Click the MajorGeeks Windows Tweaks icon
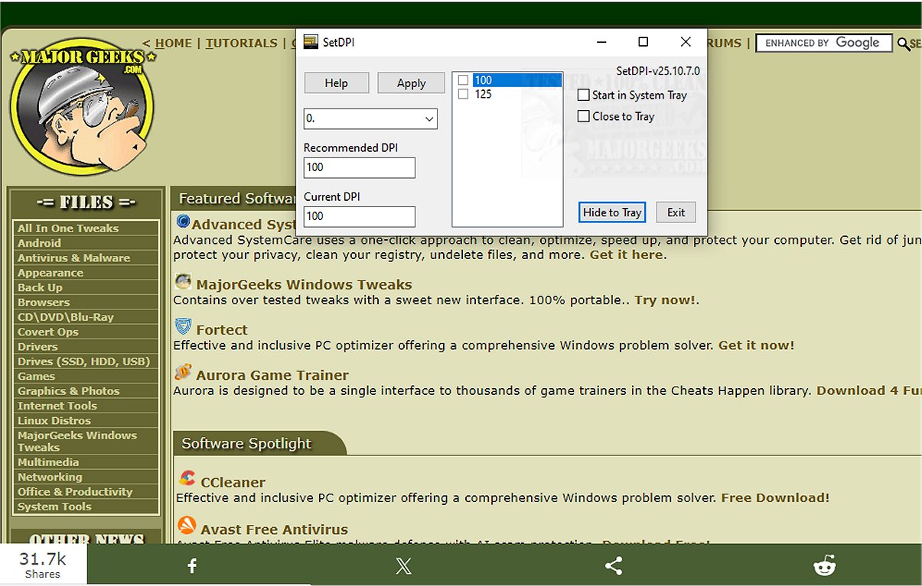The image size is (922, 586). point(183,281)
